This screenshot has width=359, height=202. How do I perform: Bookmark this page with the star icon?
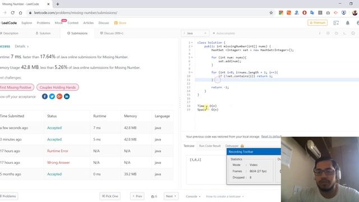click(271, 13)
